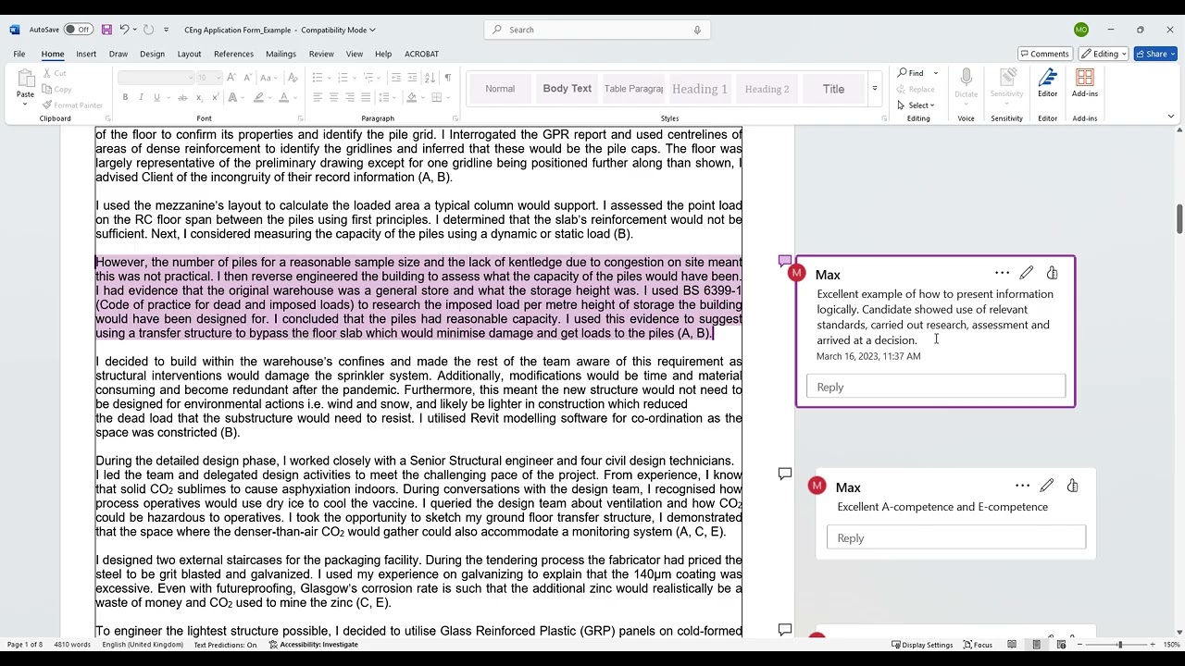Open the File menu

coord(19,54)
